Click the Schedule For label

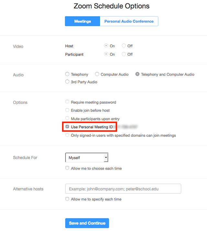(x=25, y=158)
